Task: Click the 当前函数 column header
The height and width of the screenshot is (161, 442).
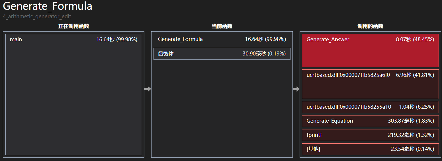Action: pos(222,26)
